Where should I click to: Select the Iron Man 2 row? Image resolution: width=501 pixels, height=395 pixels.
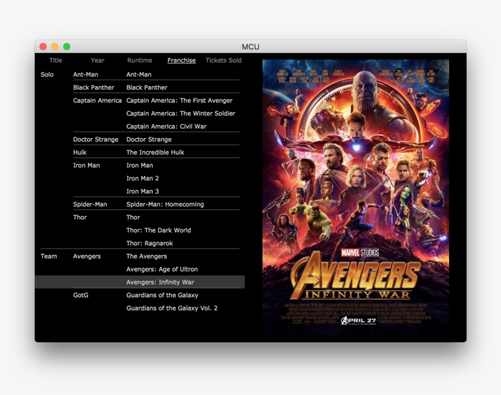pos(142,178)
